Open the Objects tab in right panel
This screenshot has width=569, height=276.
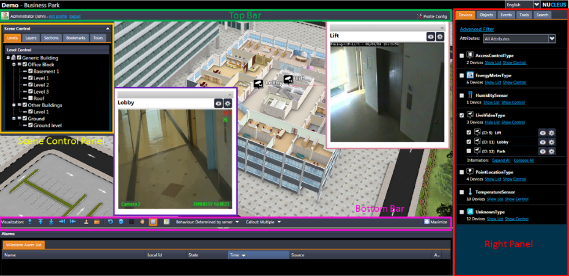(486, 15)
